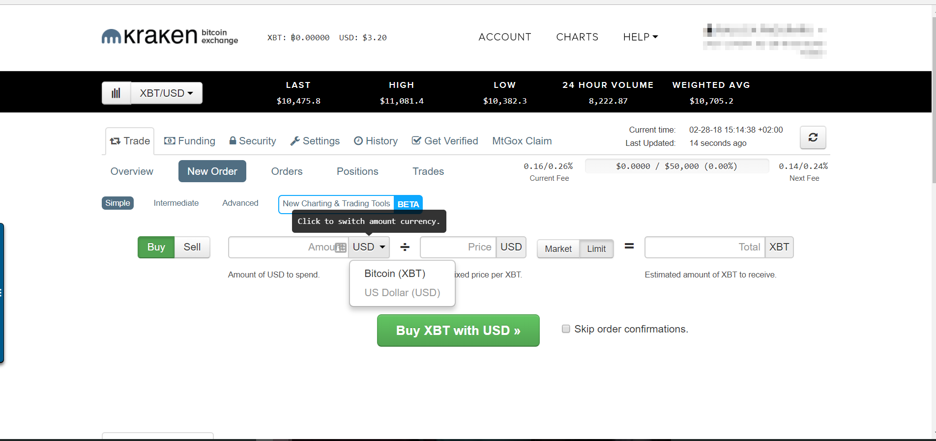The height and width of the screenshot is (441, 936).
Task: Open the HELP dropdown menu
Action: click(641, 37)
